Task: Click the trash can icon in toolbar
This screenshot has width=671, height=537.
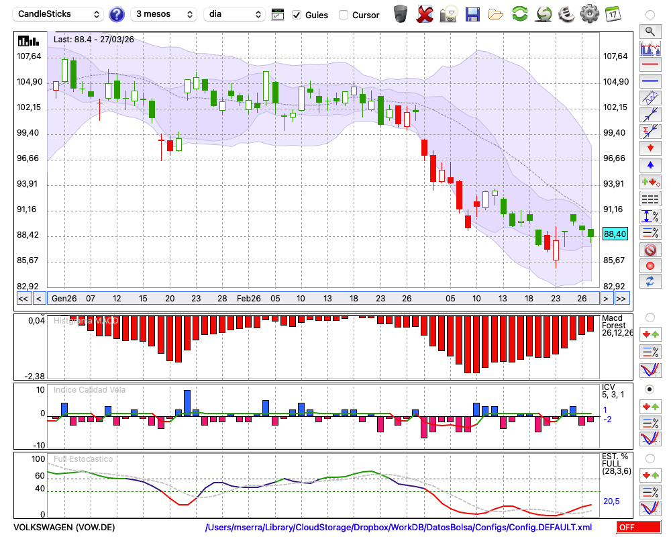Action: pyautogui.click(x=401, y=14)
